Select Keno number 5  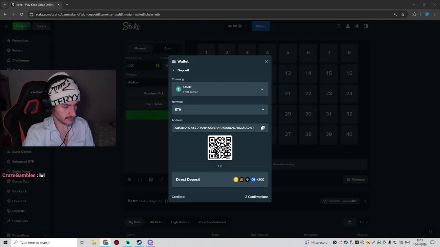point(288,52)
